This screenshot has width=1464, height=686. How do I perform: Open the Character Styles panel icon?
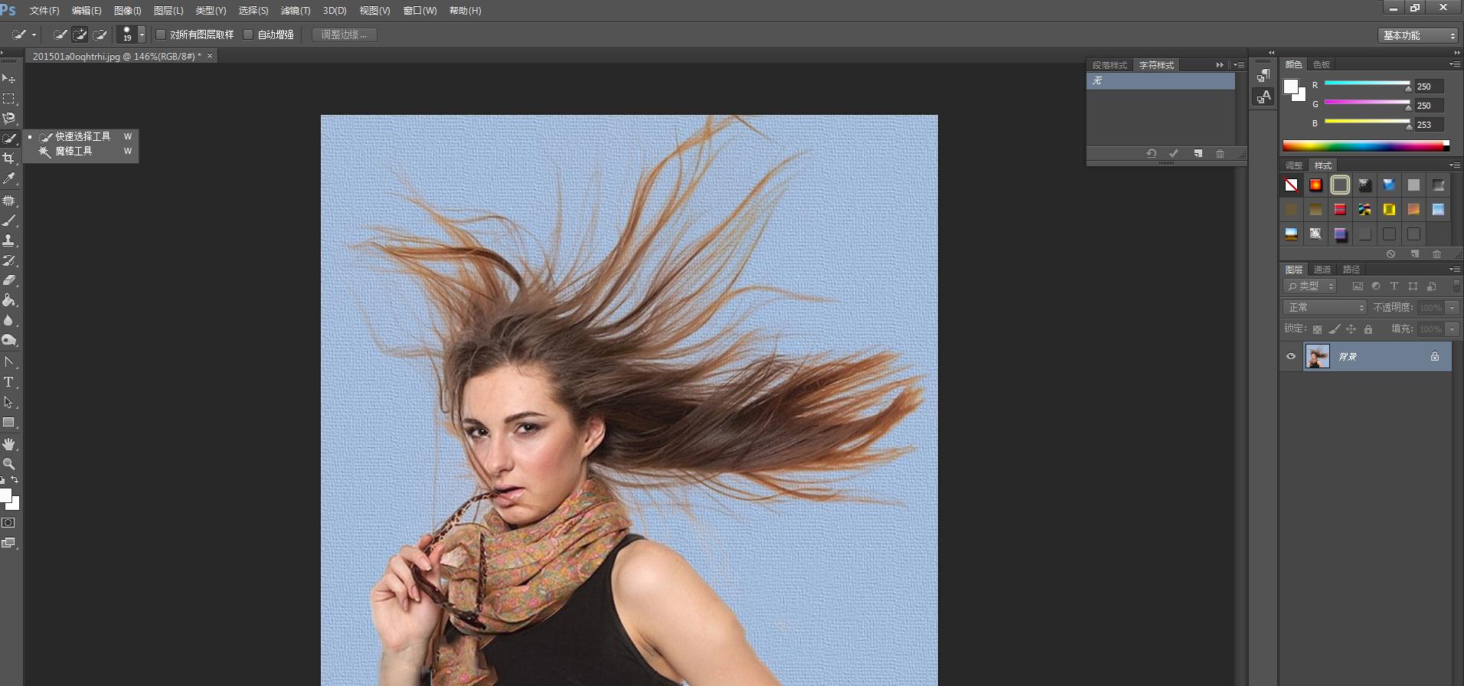click(x=1263, y=96)
